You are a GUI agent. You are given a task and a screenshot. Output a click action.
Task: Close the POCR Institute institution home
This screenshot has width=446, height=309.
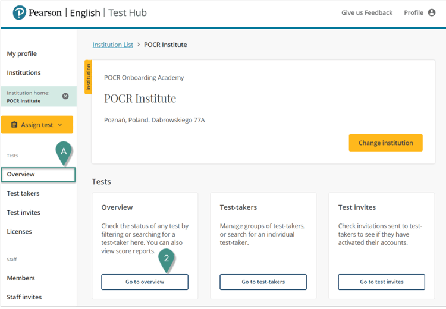[65, 96]
